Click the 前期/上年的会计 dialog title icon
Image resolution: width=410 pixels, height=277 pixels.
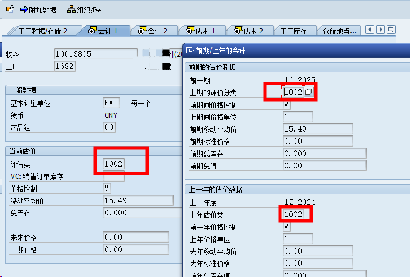(190, 51)
